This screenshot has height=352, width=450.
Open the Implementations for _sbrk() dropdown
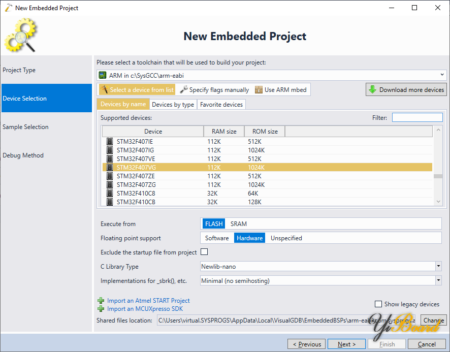(x=438, y=280)
